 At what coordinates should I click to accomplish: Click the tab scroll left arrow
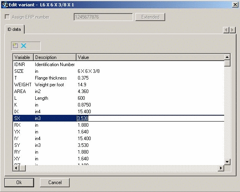pos(226,30)
